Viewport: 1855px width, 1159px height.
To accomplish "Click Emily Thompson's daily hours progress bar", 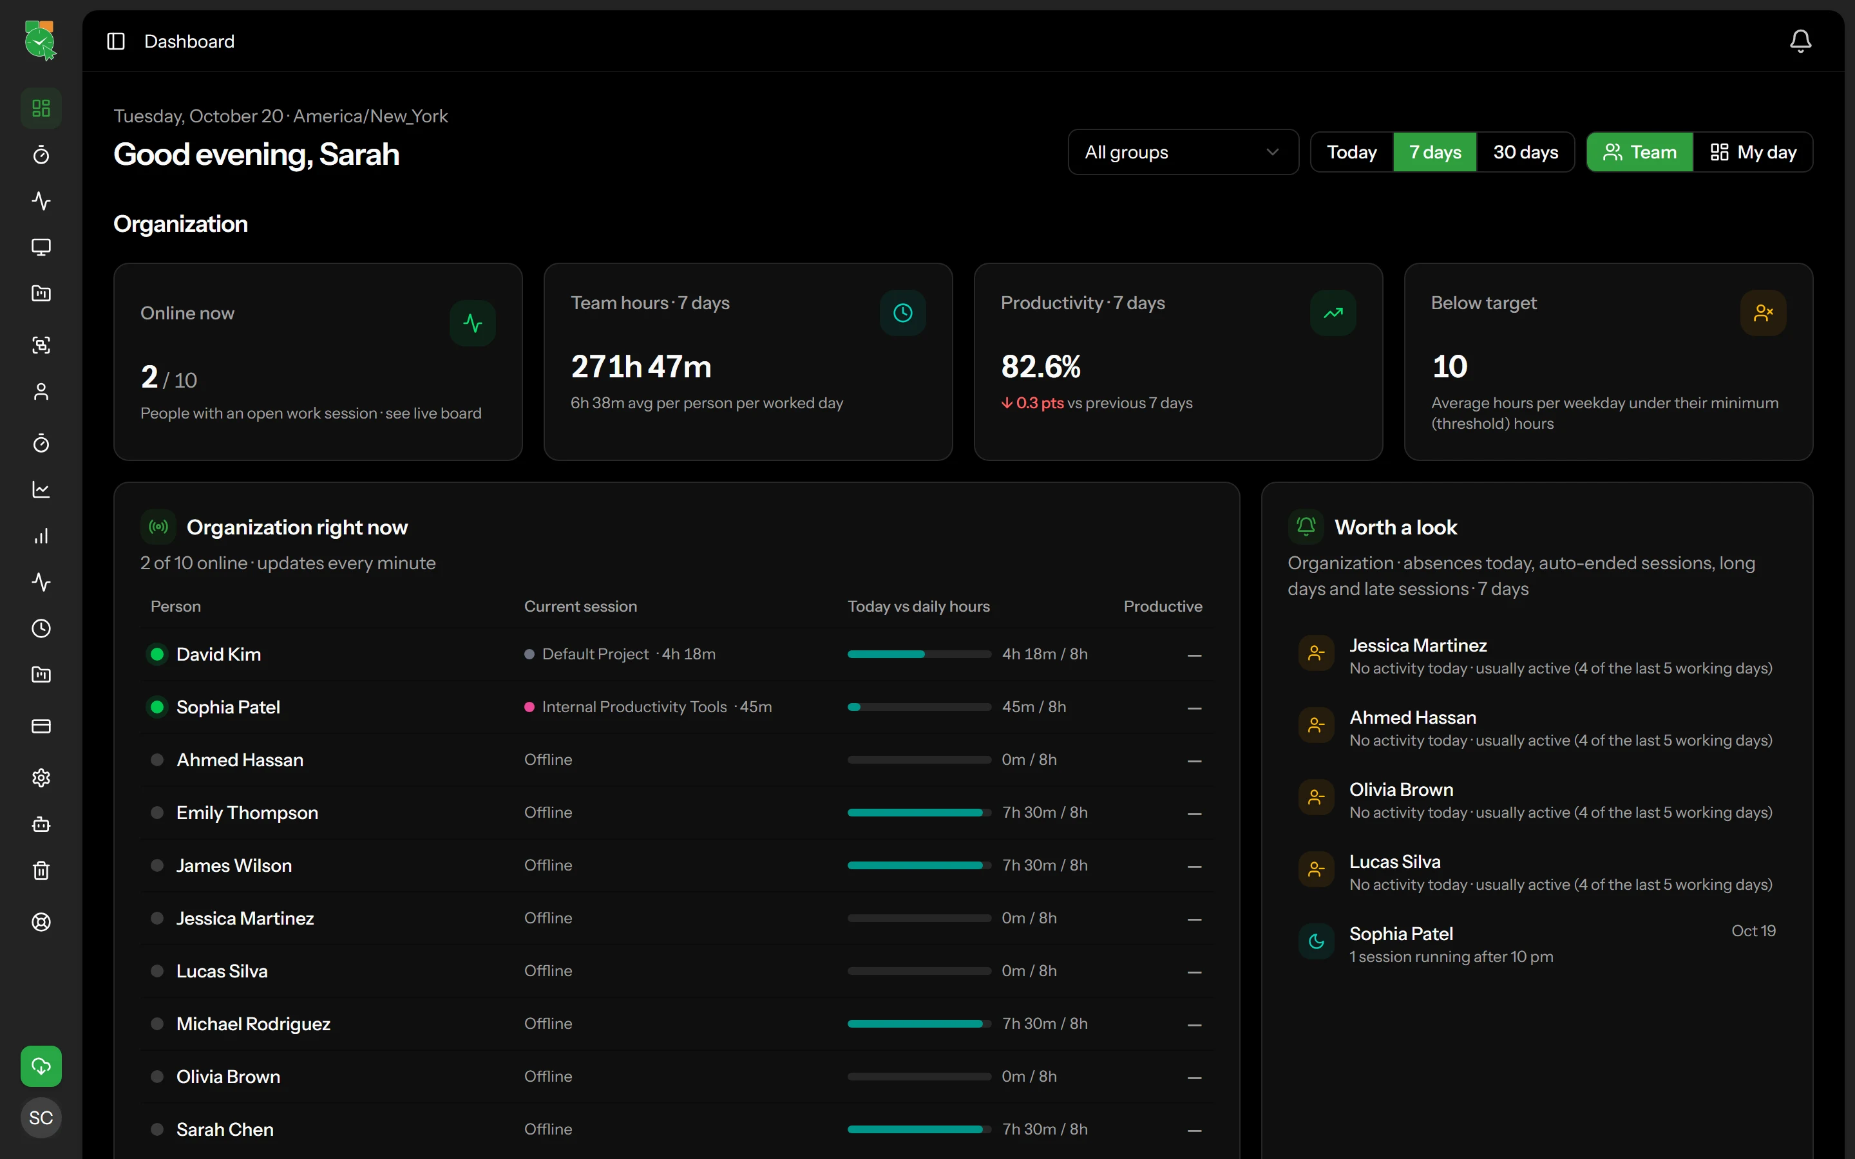I will 919,813.
